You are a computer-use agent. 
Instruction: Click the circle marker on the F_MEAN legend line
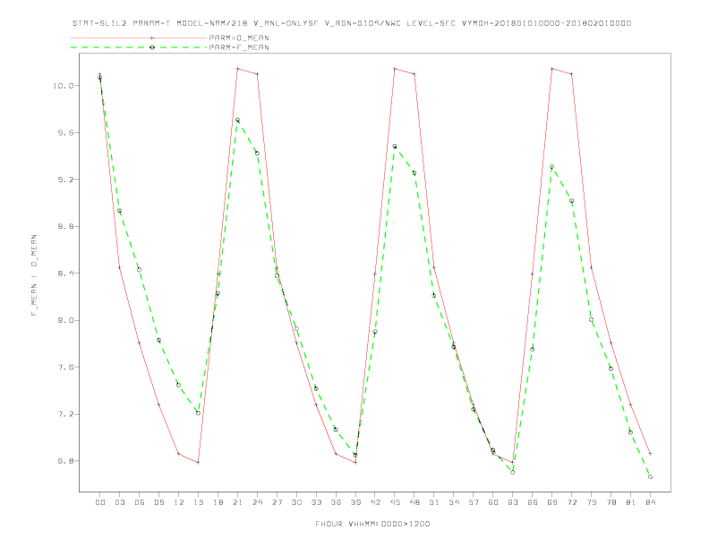point(152,47)
